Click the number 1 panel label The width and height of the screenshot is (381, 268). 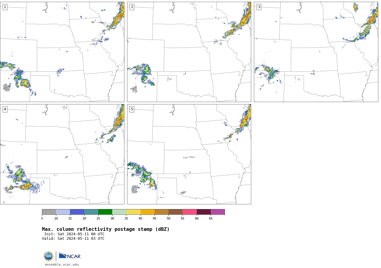[x=5, y=7]
